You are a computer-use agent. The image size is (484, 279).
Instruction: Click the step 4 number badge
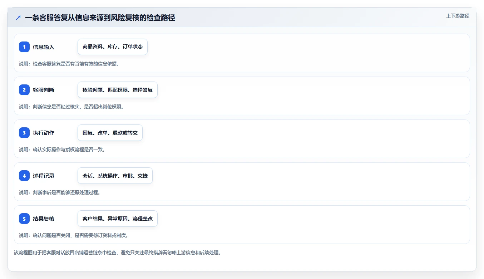click(24, 176)
